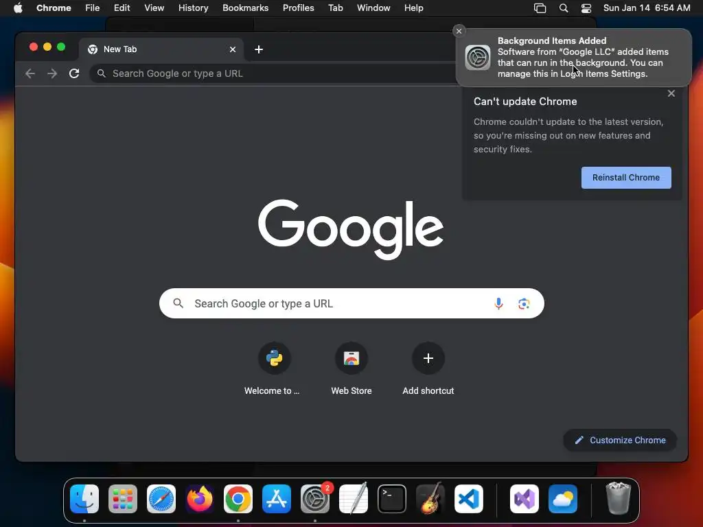Click Customize Chrome button
Viewport: 703px width, 527px height.
[x=620, y=440]
